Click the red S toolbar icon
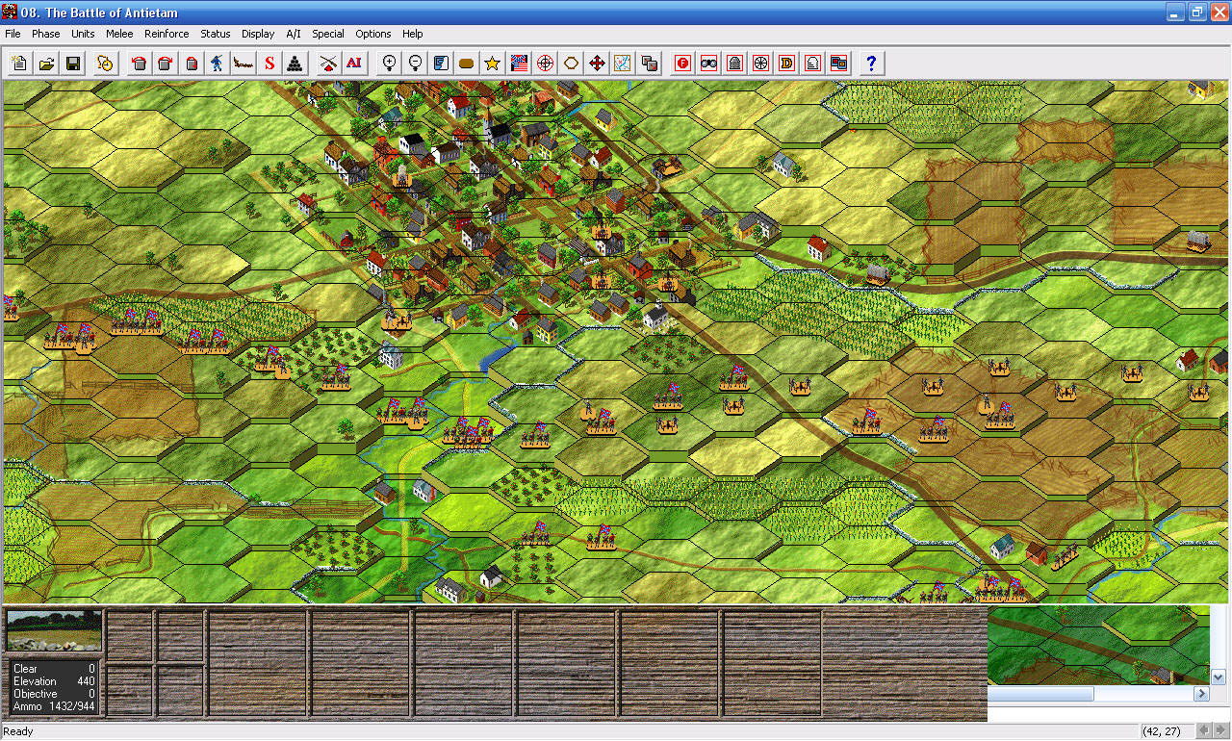 pos(269,64)
